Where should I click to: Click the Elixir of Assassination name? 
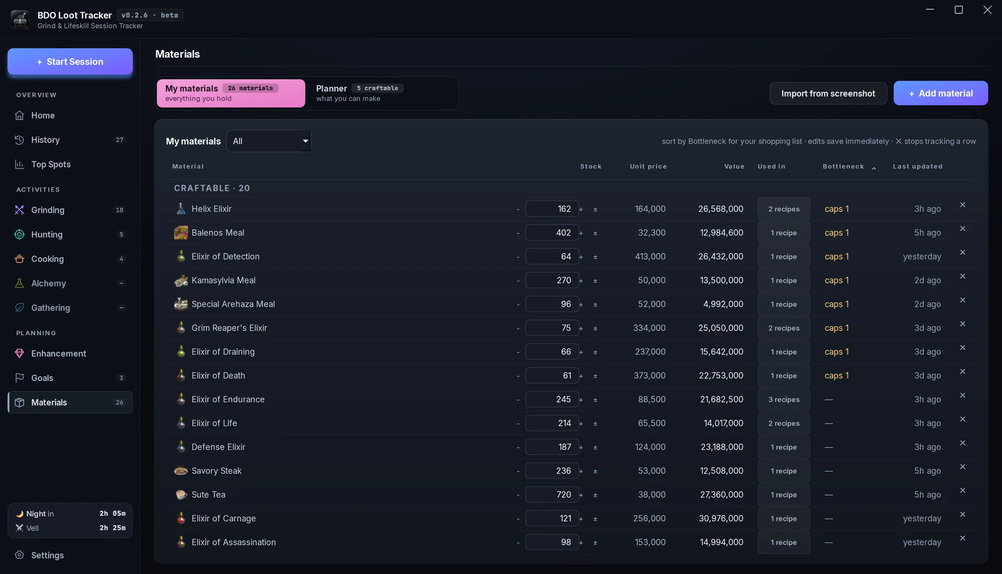tap(233, 542)
